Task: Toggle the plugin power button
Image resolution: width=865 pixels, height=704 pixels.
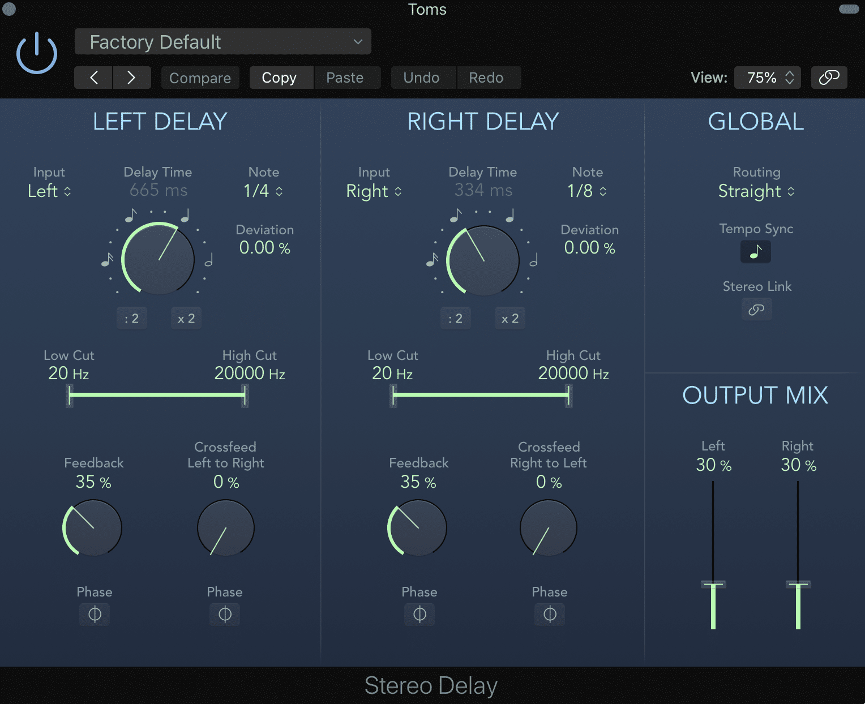Action: (37, 53)
